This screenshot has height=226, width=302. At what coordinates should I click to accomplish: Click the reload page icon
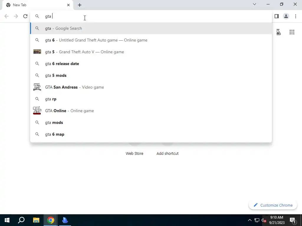point(25,16)
